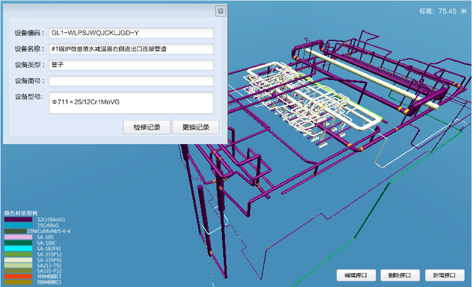472x287 pixels.
Task: Click the SA-105 pink legend swatch
Action: (x=18, y=237)
